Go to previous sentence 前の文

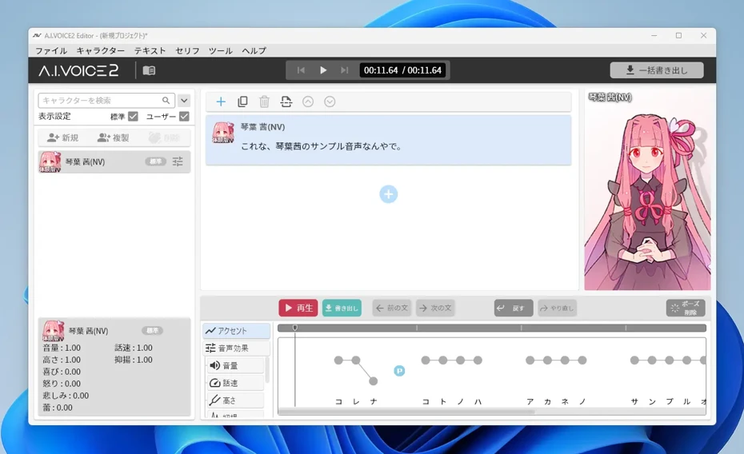[x=392, y=308]
